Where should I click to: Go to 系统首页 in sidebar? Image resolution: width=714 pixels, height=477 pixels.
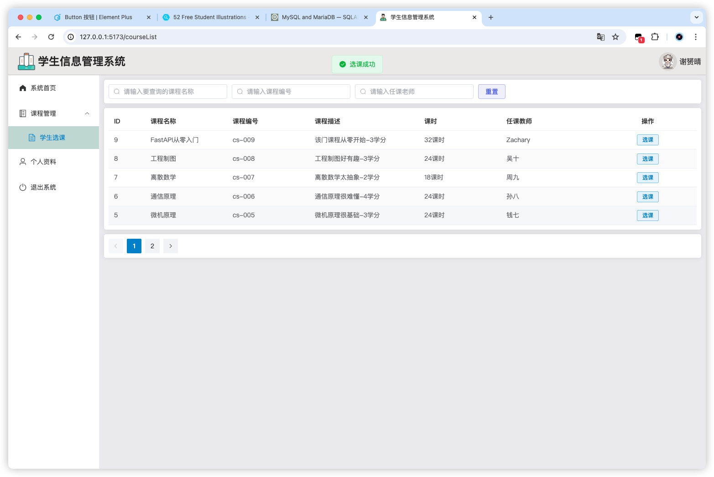click(x=54, y=88)
